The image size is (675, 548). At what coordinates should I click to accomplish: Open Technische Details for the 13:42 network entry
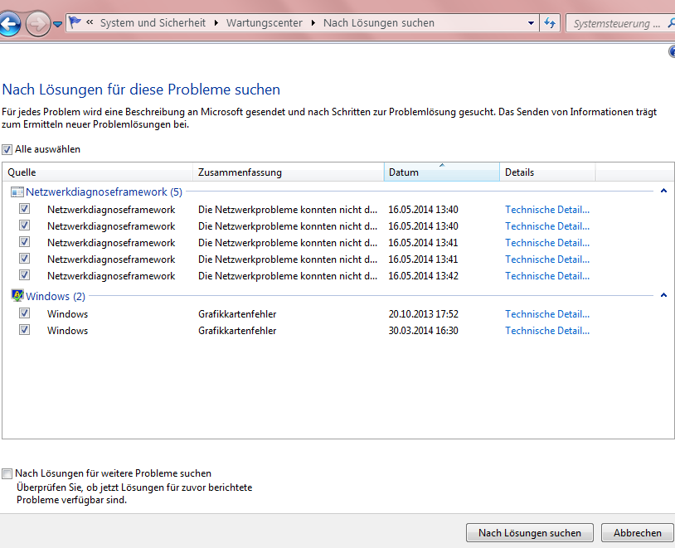pyautogui.click(x=547, y=276)
